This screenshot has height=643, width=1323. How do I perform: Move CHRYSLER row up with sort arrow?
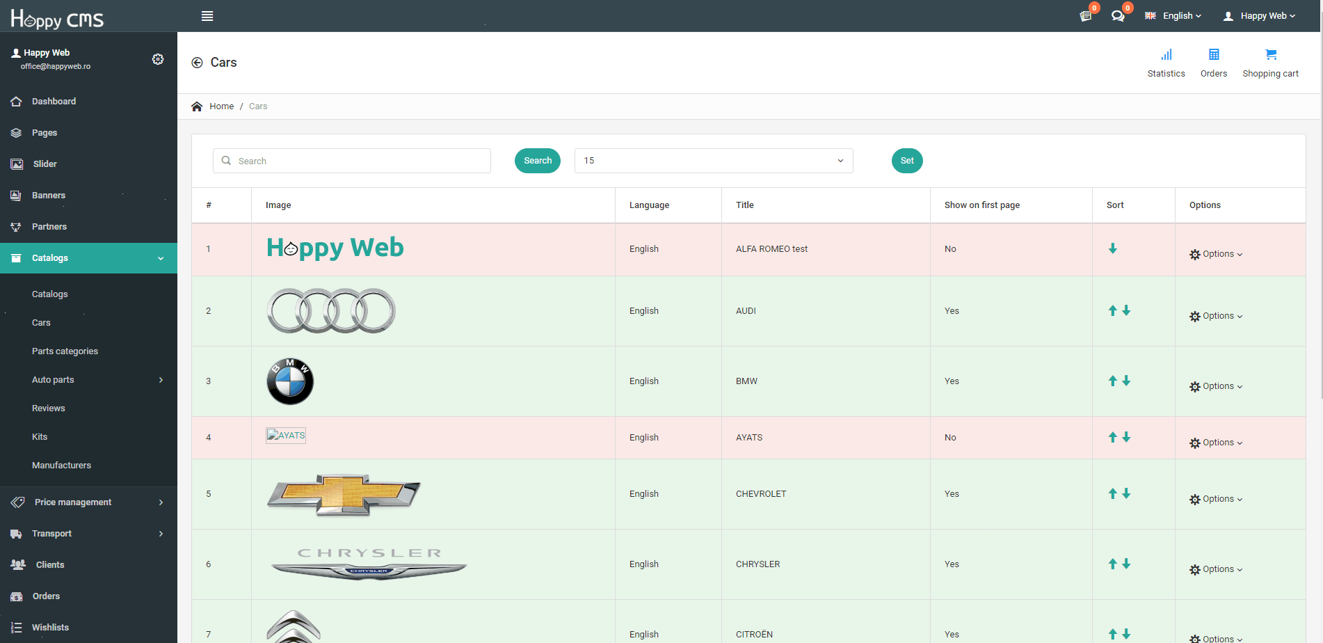click(1113, 564)
